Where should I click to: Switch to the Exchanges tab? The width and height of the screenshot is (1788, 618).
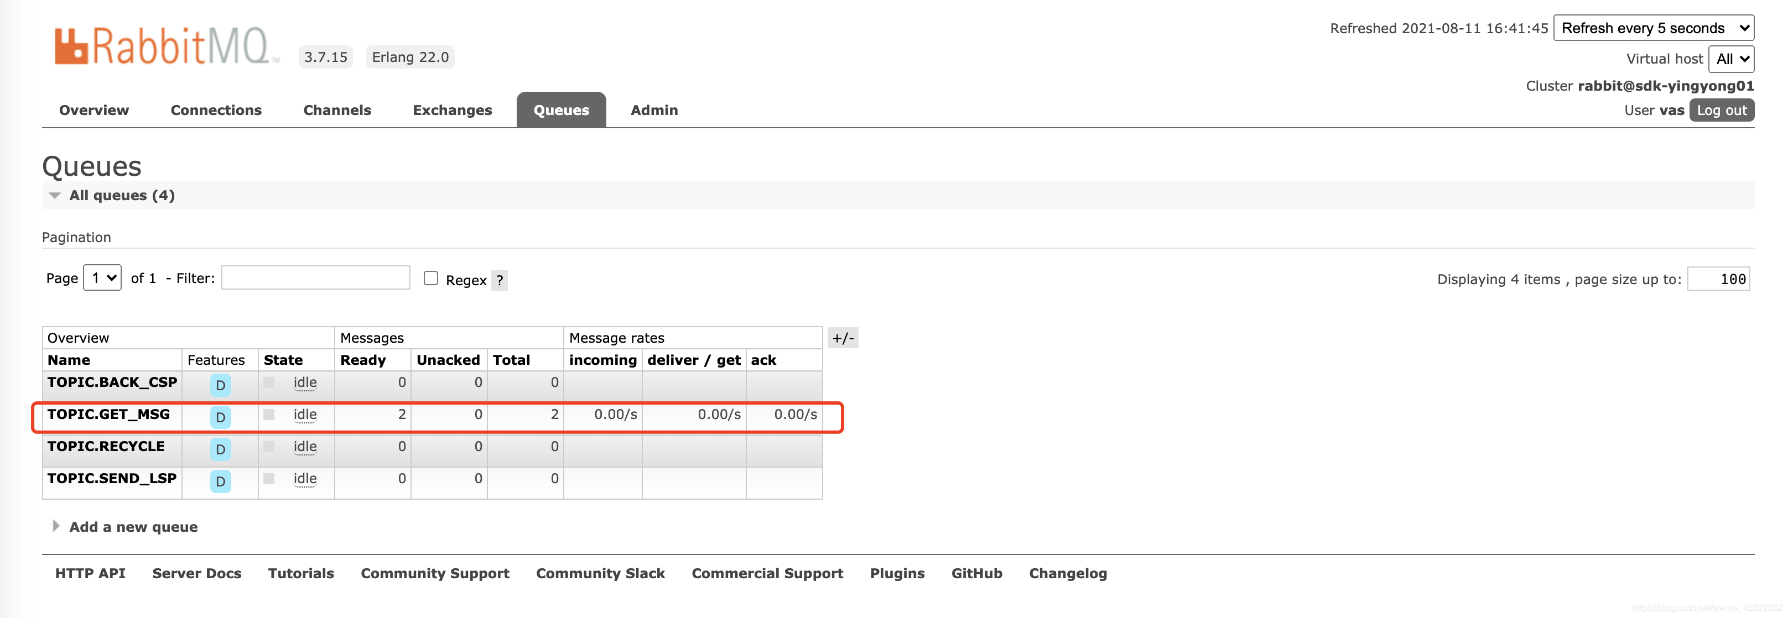(452, 111)
